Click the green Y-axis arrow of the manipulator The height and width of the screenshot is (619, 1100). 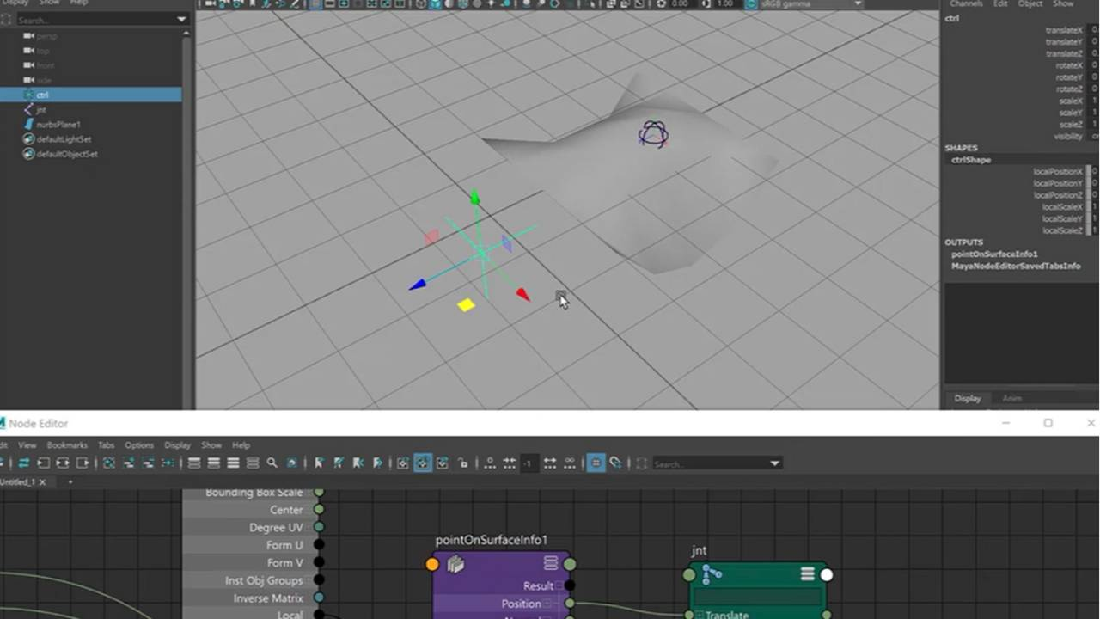click(x=474, y=199)
